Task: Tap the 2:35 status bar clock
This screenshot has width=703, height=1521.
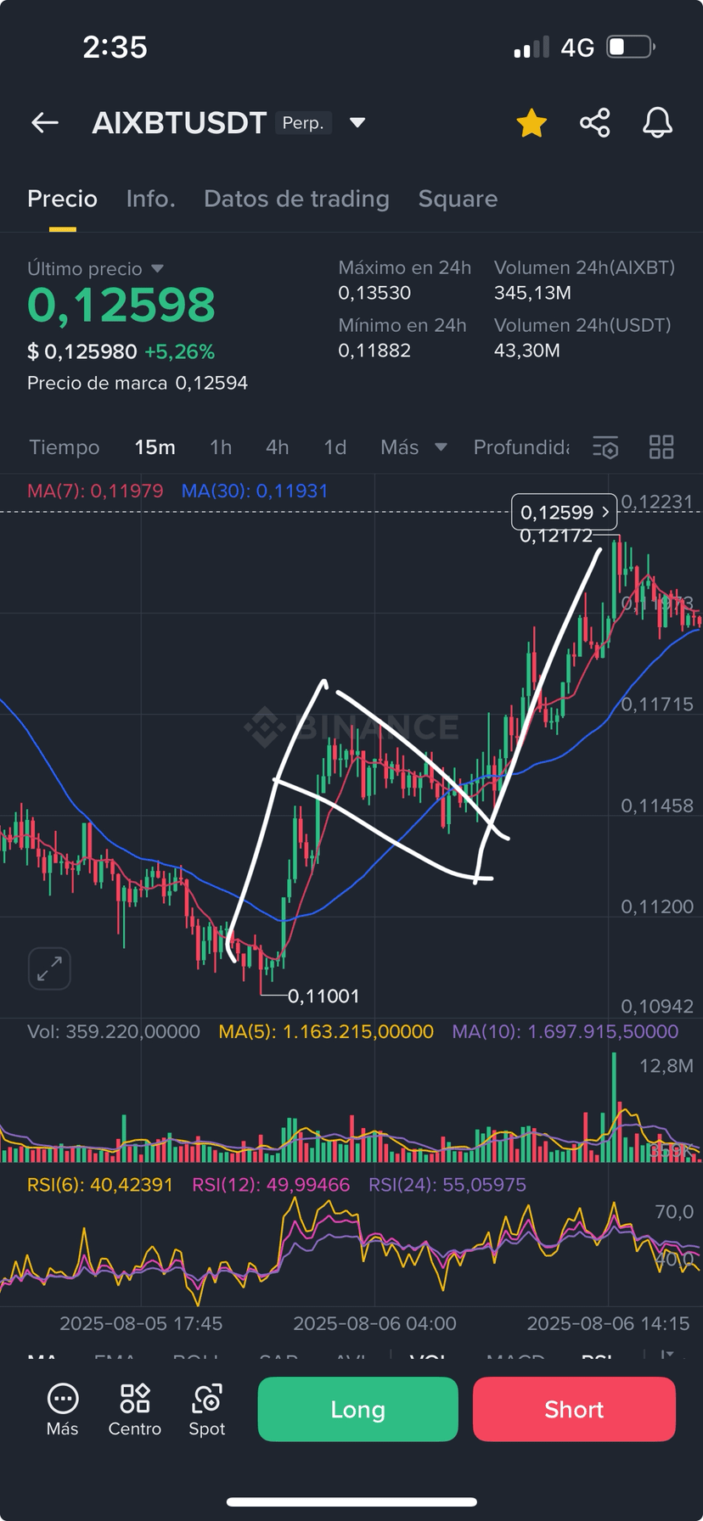Action: pos(115,47)
